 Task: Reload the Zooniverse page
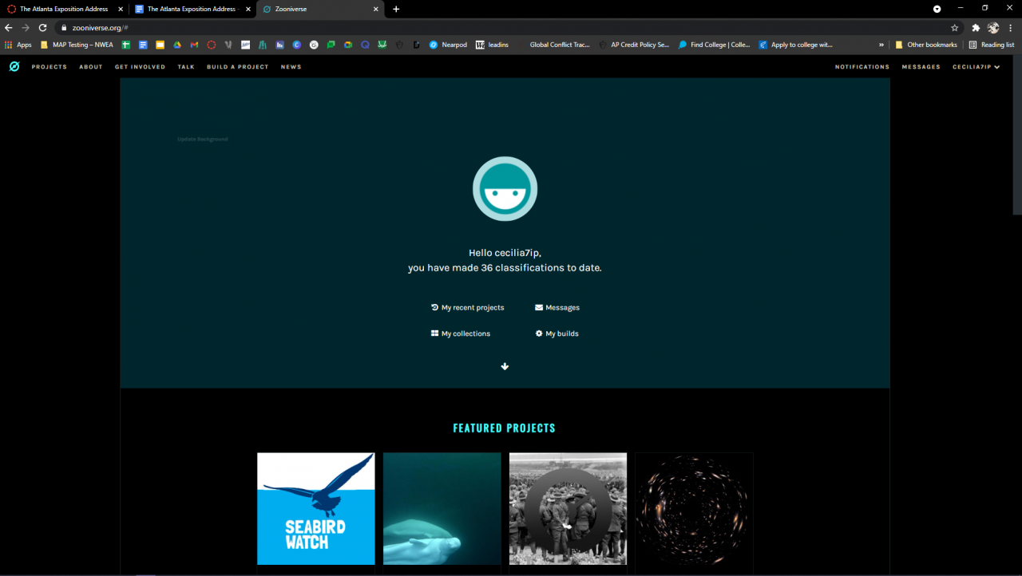click(x=43, y=28)
